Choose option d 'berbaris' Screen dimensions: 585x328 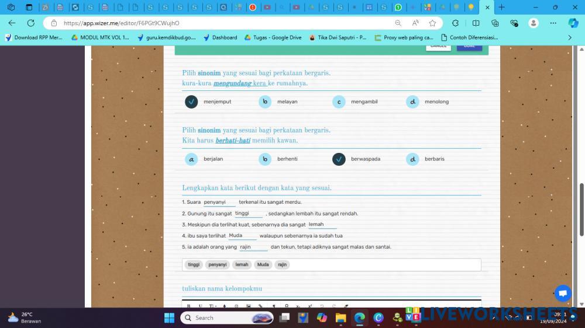pyautogui.click(x=412, y=159)
